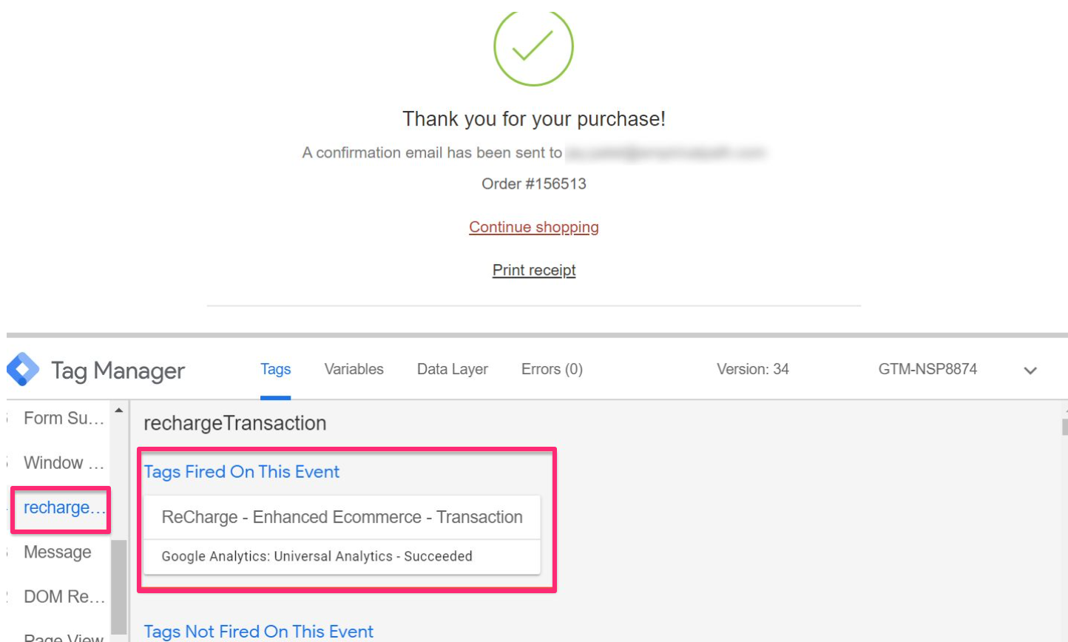Click the Google Tag Manager logo icon
Viewport: 1068px width, 642px height.
pos(23,369)
